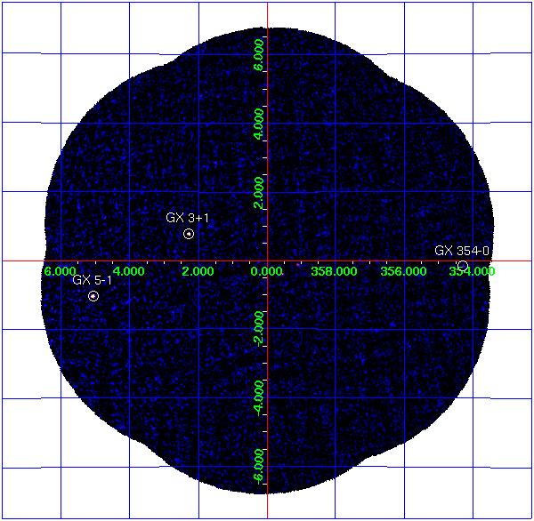Click the GX 3+1 source label
The width and height of the screenshot is (534, 521).
[x=187, y=218]
